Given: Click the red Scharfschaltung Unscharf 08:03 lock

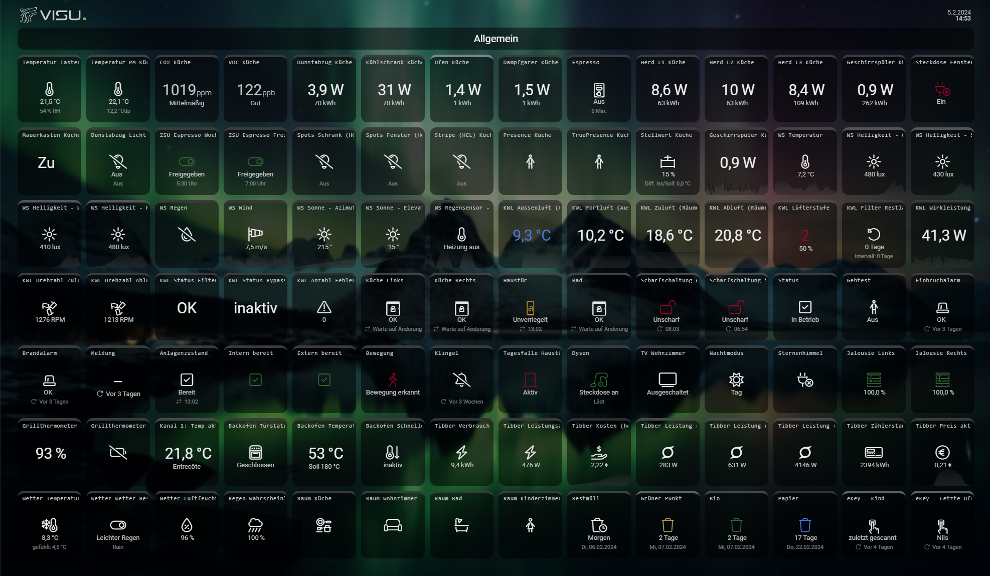Looking at the screenshot, I should [667, 307].
